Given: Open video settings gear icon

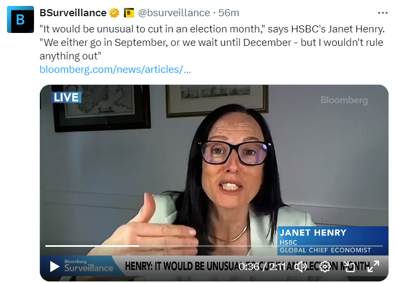Looking at the screenshot, I should coord(325,267).
